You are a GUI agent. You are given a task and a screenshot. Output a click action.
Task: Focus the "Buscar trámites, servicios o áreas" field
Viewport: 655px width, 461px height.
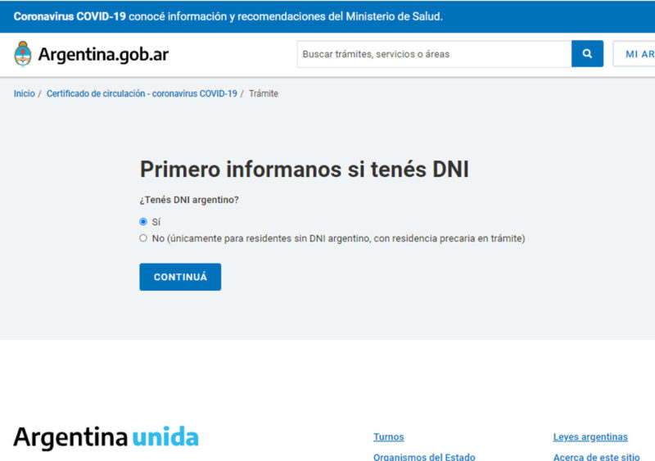(434, 54)
